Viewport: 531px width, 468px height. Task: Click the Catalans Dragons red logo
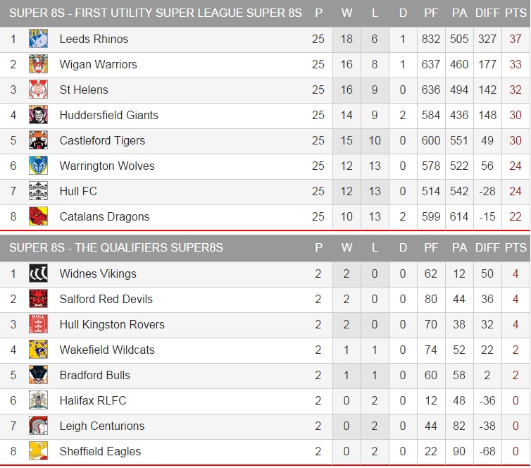(38, 216)
